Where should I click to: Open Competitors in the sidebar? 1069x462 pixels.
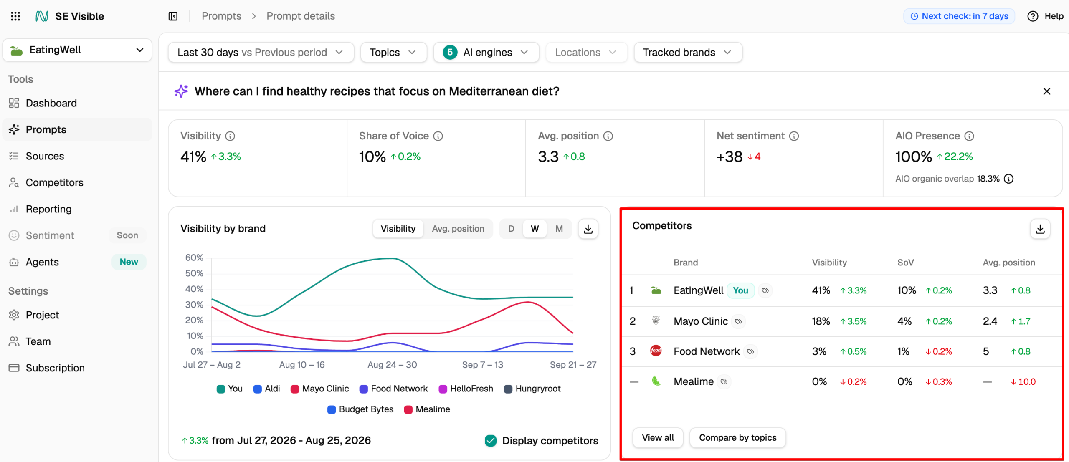point(77,182)
